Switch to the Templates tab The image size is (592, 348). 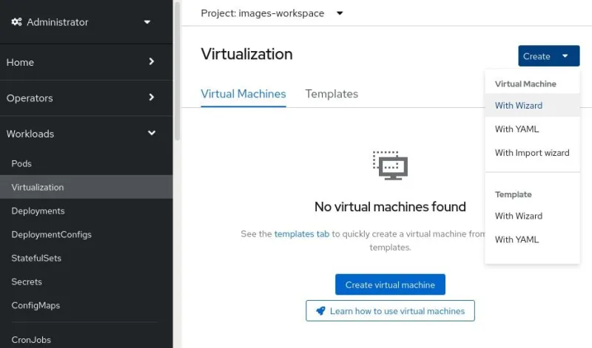332,94
